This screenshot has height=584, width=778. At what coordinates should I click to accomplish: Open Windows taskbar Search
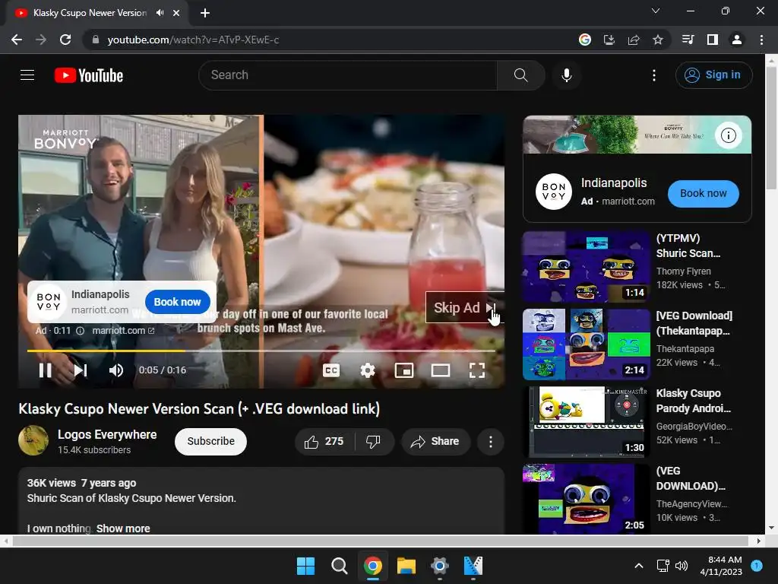click(x=340, y=566)
